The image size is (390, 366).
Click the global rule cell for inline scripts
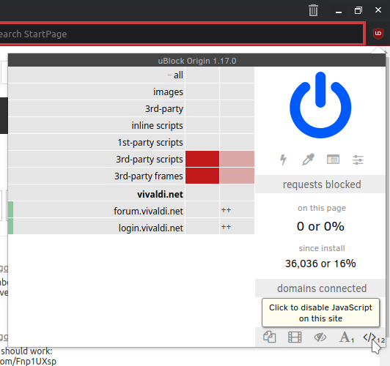click(202, 125)
